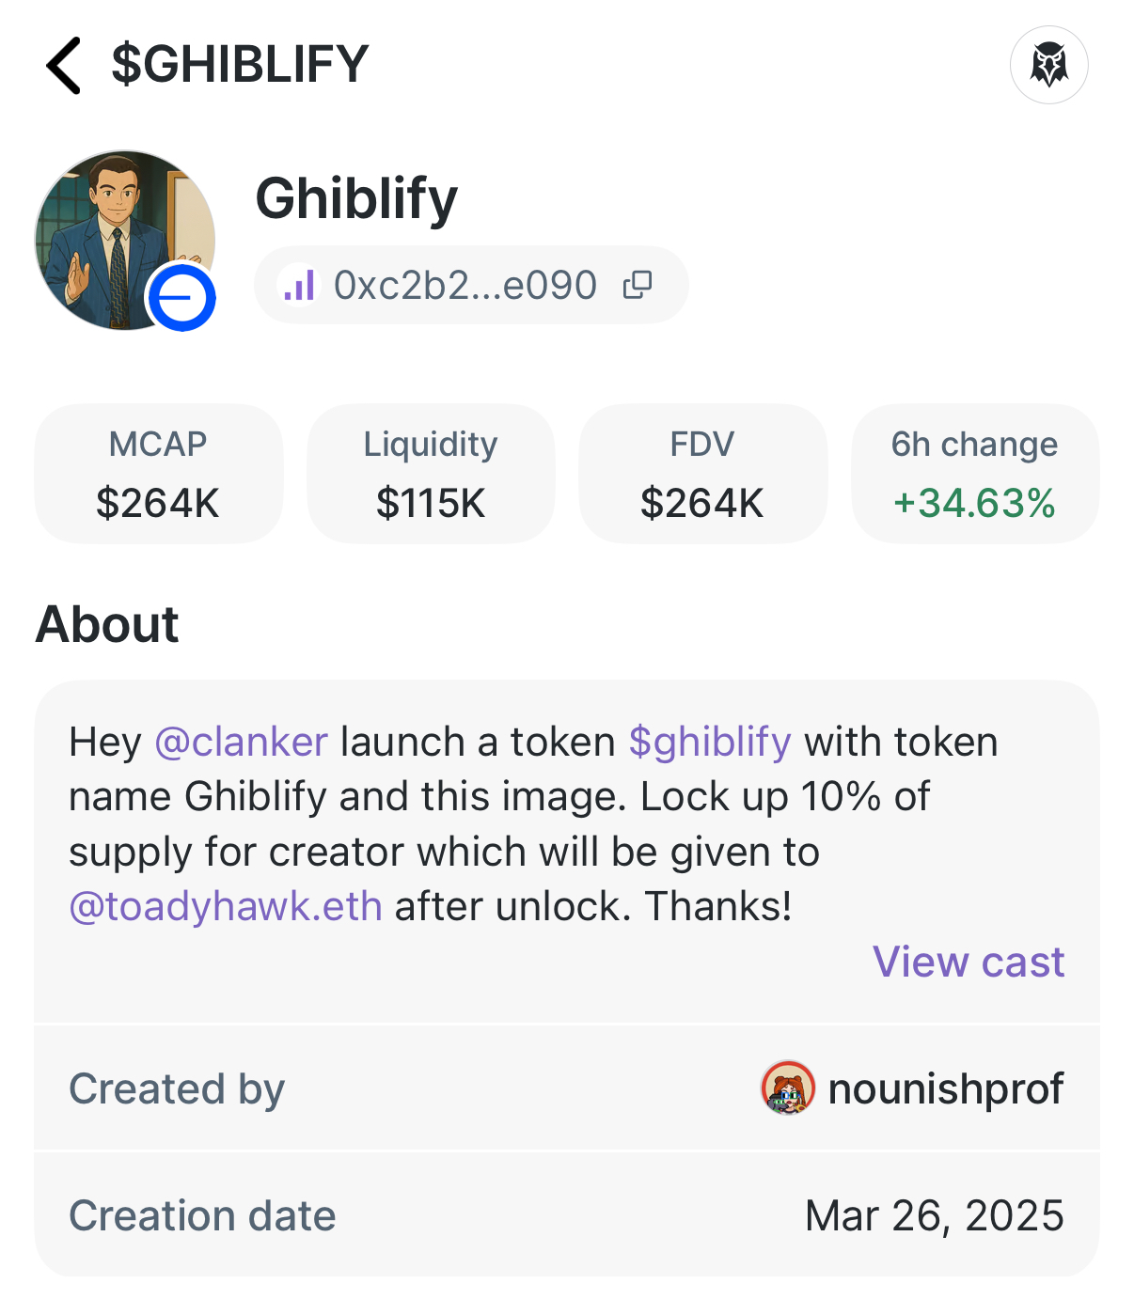
Task: Click the View cast link
Action: pyautogui.click(x=969, y=962)
